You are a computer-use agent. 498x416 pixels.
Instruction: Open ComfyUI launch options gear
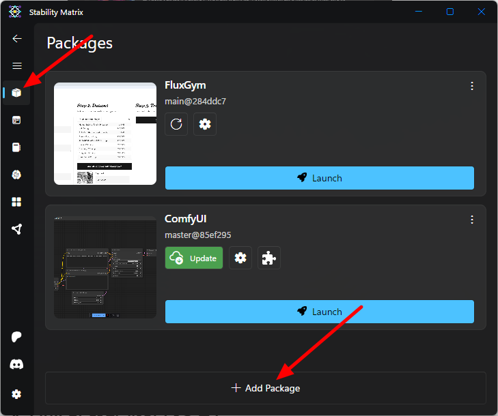click(x=240, y=258)
